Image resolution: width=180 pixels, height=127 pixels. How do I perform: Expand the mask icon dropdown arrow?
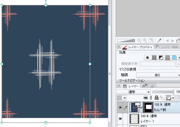click(173, 98)
